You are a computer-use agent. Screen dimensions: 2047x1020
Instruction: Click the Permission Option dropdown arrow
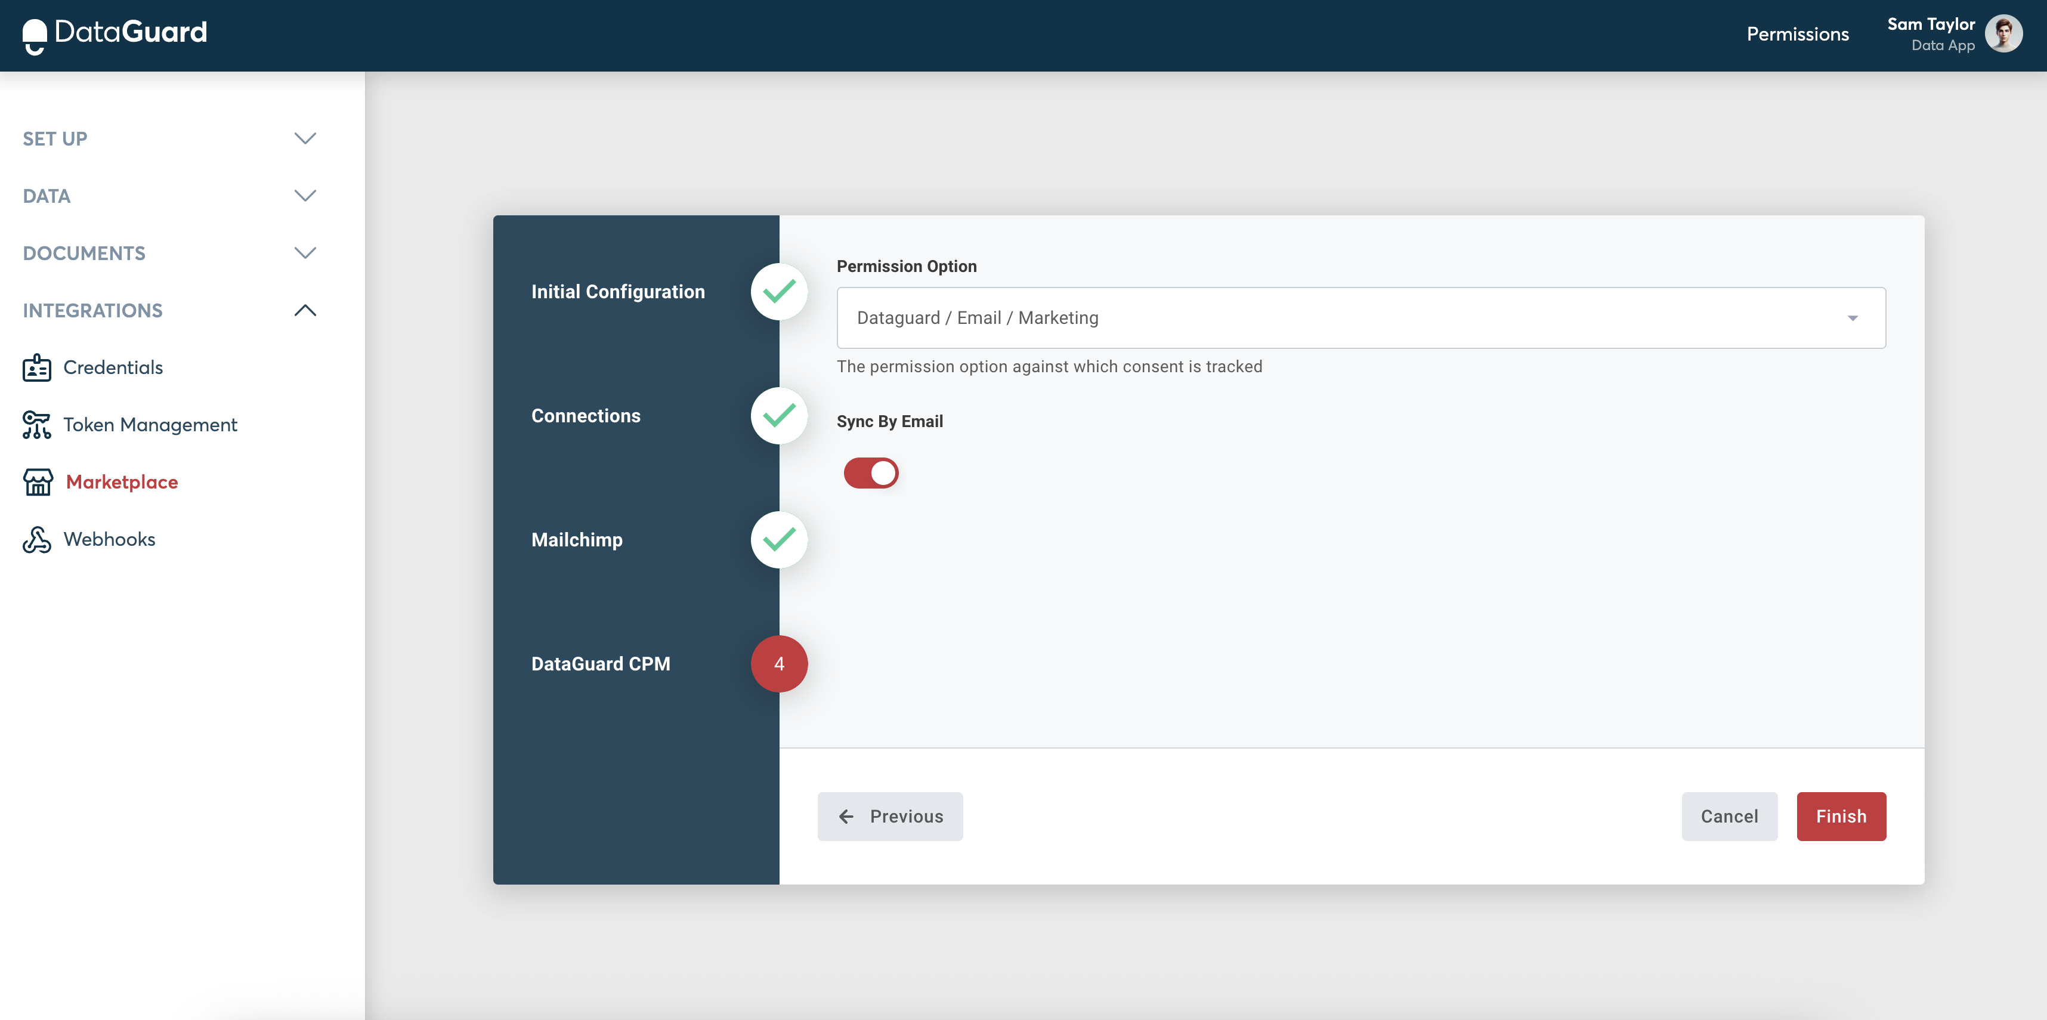[1853, 318]
